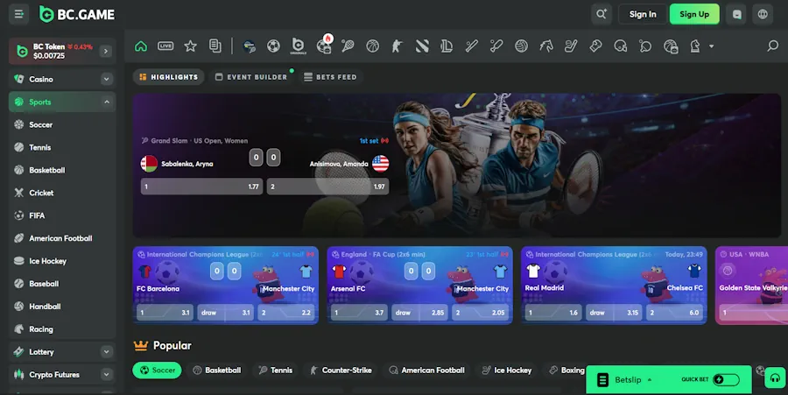The width and height of the screenshot is (788, 395).
Task: Open the BC Token price arrow
Action: [x=106, y=51]
